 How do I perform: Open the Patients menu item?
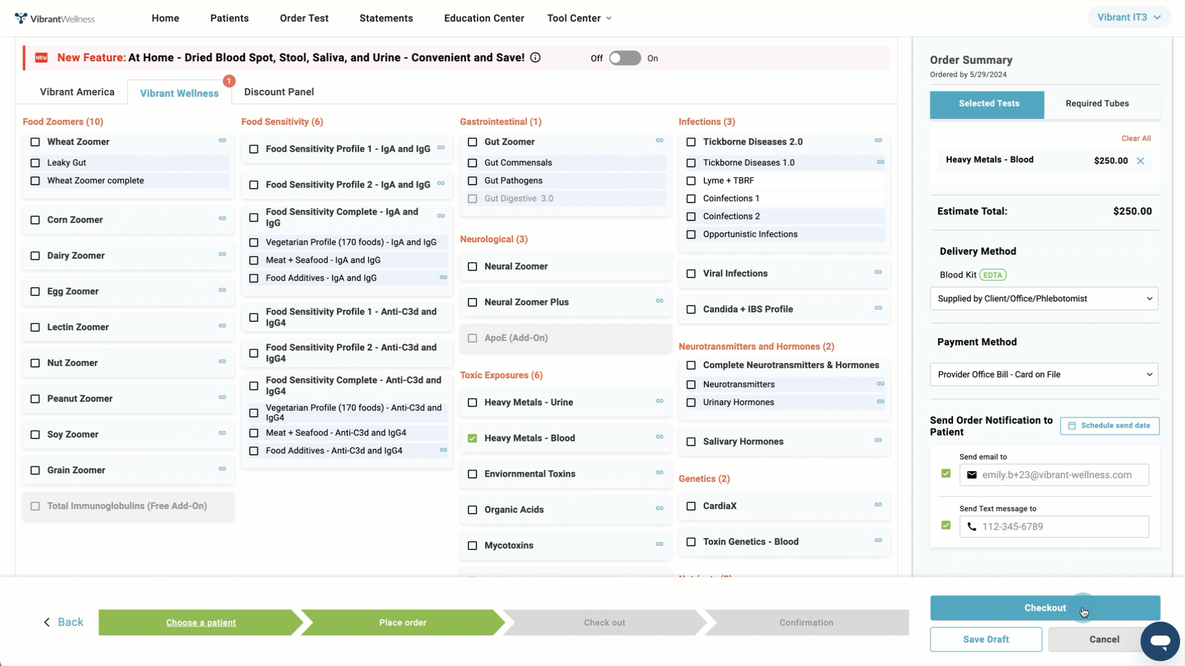230,18
